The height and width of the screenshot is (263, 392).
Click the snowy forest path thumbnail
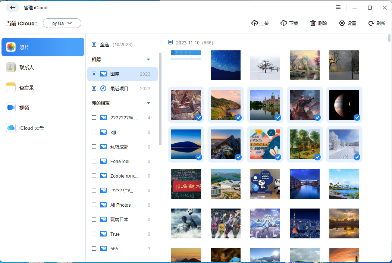pyautogui.click(x=344, y=144)
